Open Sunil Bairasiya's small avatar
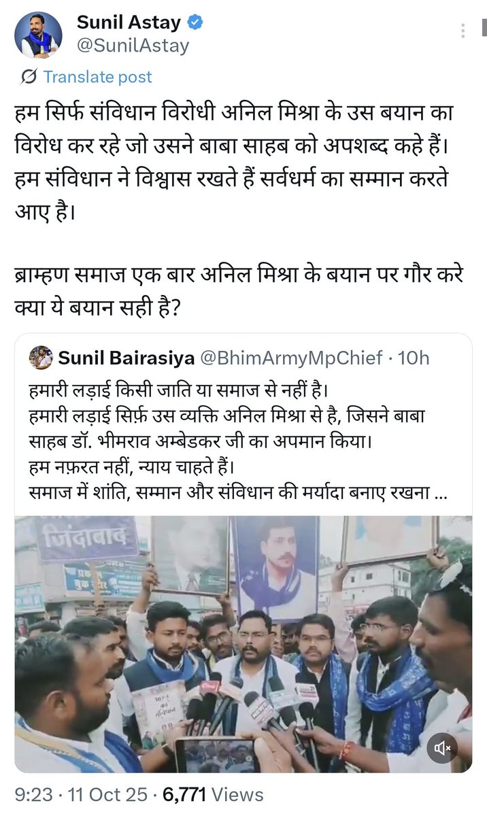The width and height of the screenshot is (487, 816). click(41, 358)
